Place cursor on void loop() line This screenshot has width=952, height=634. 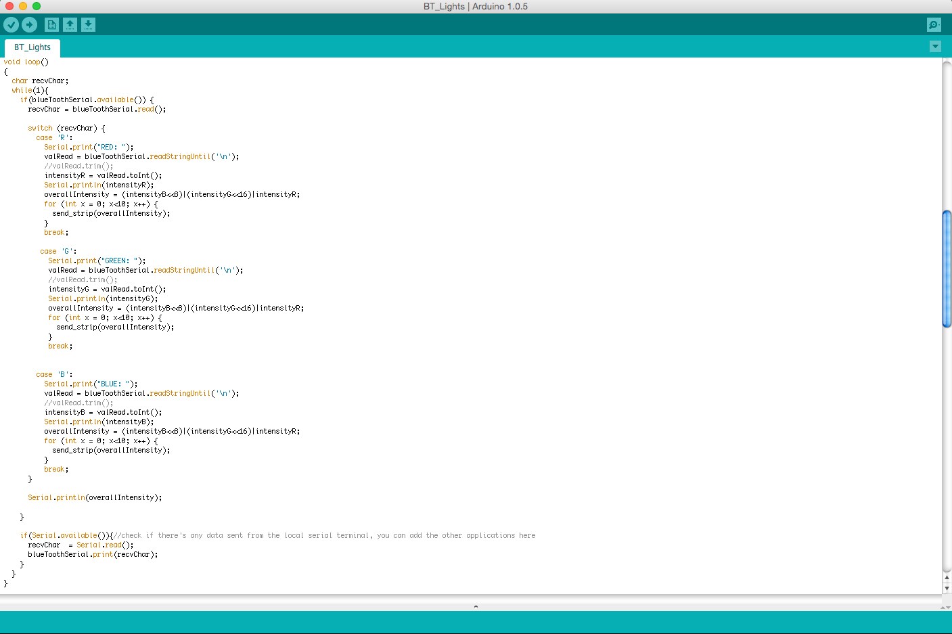[x=26, y=62]
